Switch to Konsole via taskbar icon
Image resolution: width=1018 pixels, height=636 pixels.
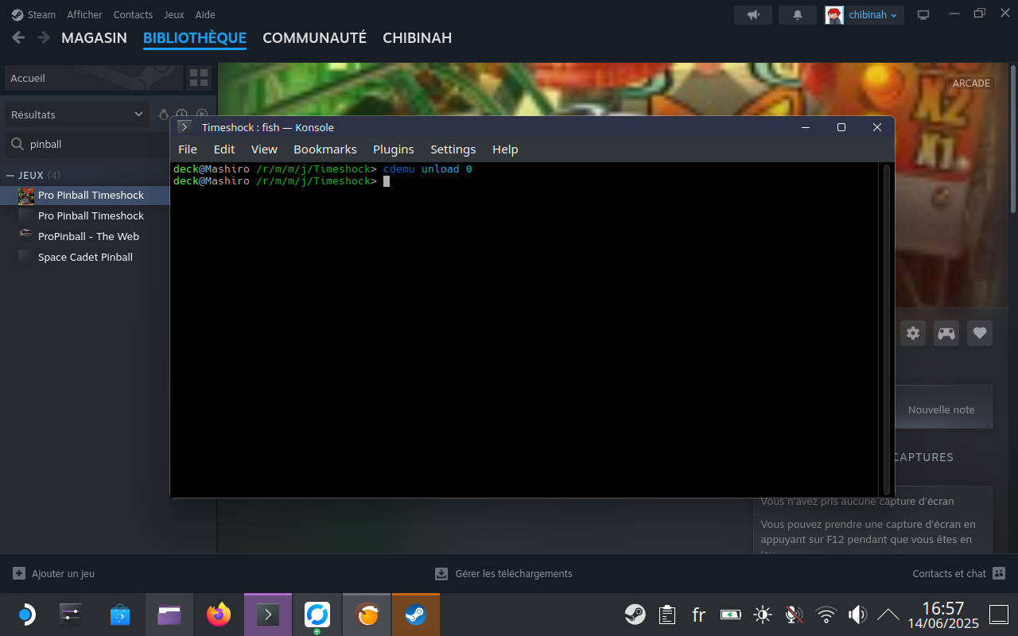(x=268, y=615)
